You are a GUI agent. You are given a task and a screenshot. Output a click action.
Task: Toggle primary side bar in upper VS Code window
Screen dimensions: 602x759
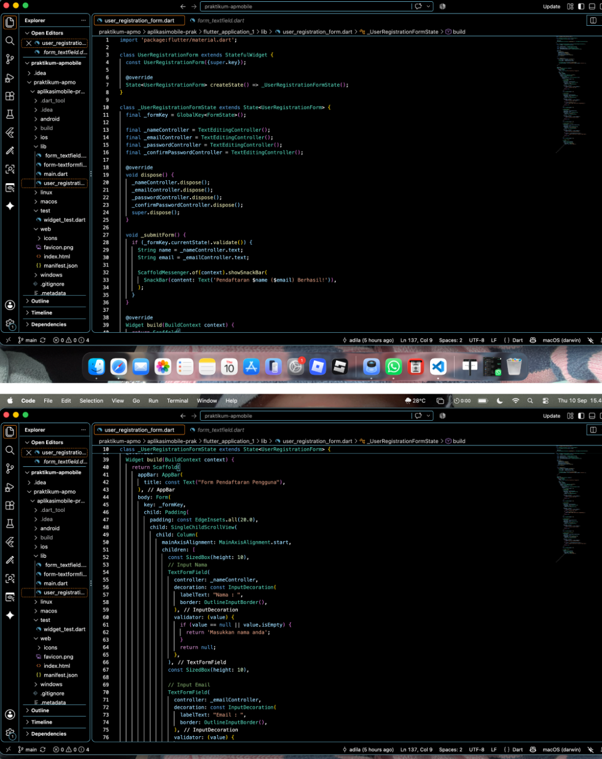pyautogui.click(x=581, y=6)
